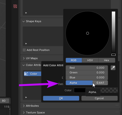This screenshot has width=122, height=115.
Task: Click the black Color swatch
Action: [80, 90]
